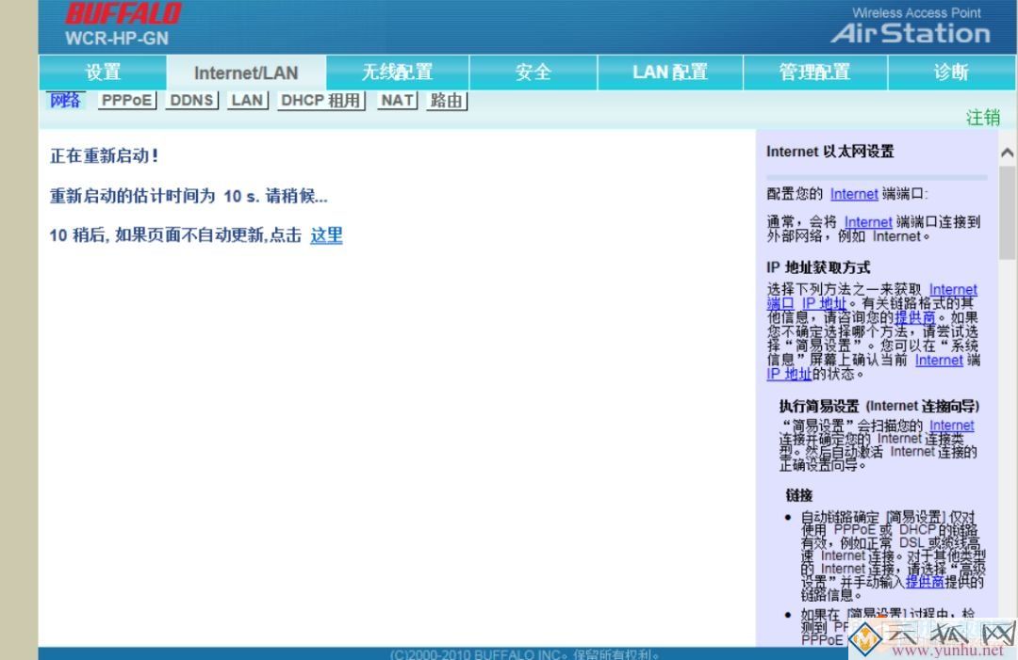Switch to the LAN sub-tab
This screenshot has height=660, width=1018.
(246, 100)
